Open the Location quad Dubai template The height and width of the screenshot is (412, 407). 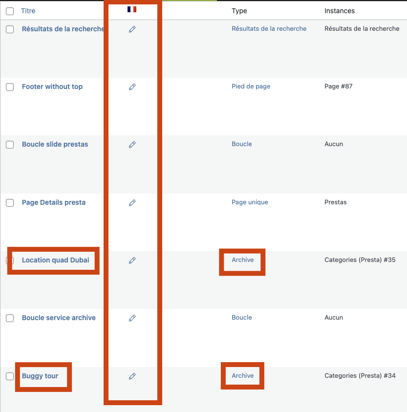pos(55,260)
